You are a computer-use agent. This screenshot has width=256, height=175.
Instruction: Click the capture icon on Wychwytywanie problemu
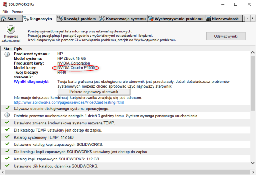point(151,18)
